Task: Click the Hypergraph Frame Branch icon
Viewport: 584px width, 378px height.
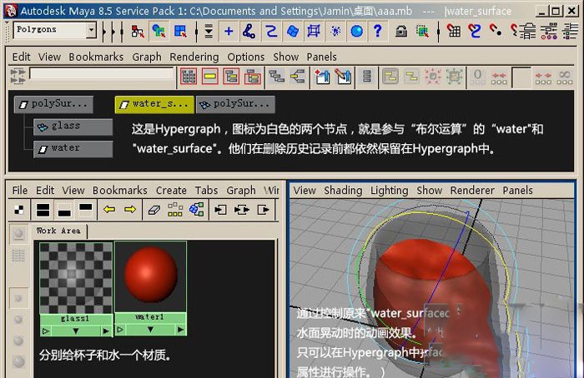Action: pyautogui.click(x=253, y=77)
